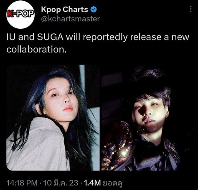Open the K-POP circular profile avatar
Image resolution: width=198 pixels, height=190 pixels.
pyautogui.click(x=20, y=15)
